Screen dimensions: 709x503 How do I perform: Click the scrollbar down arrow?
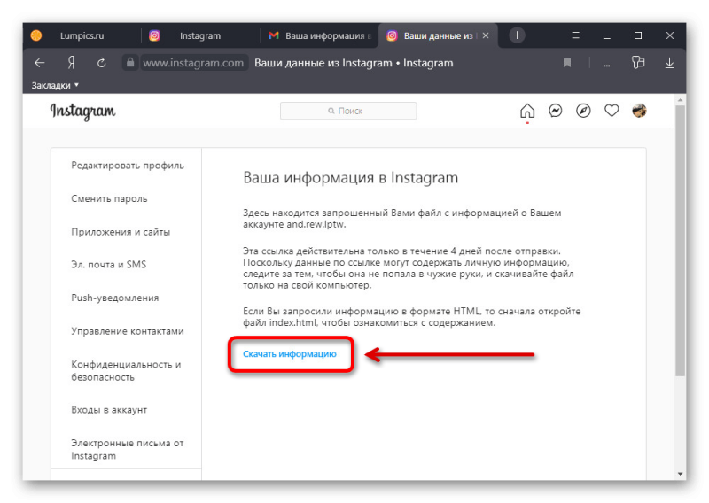click(680, 474)
